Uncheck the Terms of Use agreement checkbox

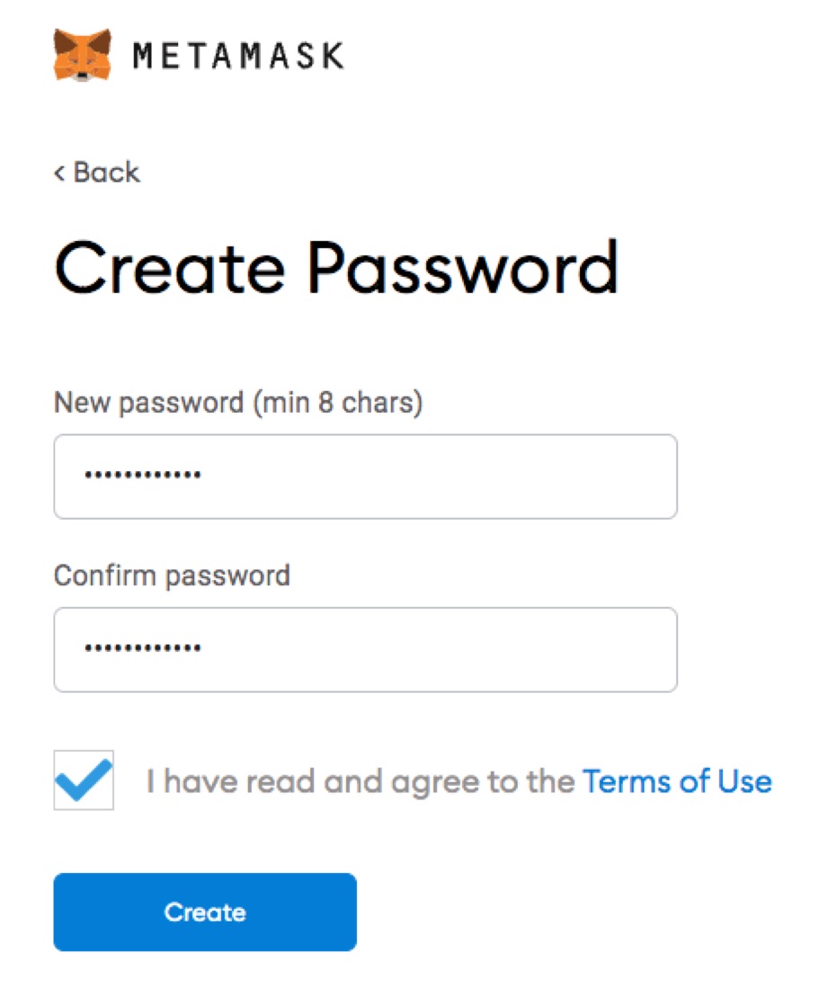84,780
